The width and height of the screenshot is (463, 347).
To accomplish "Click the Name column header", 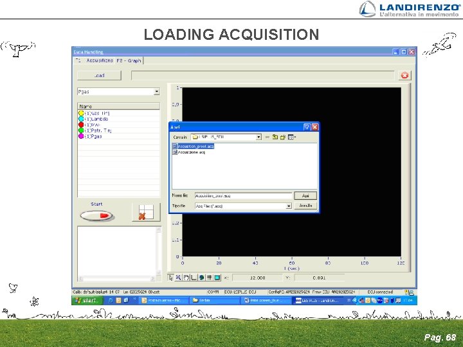I will click(x=119, y=106).
